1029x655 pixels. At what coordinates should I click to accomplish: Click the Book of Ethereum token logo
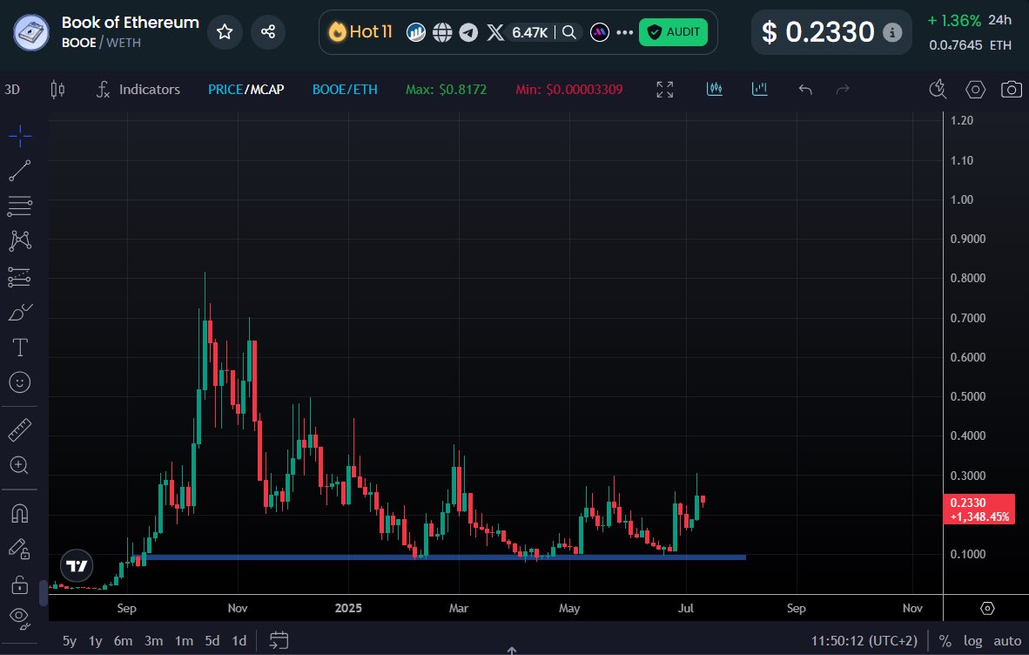[x=30, y=33]
